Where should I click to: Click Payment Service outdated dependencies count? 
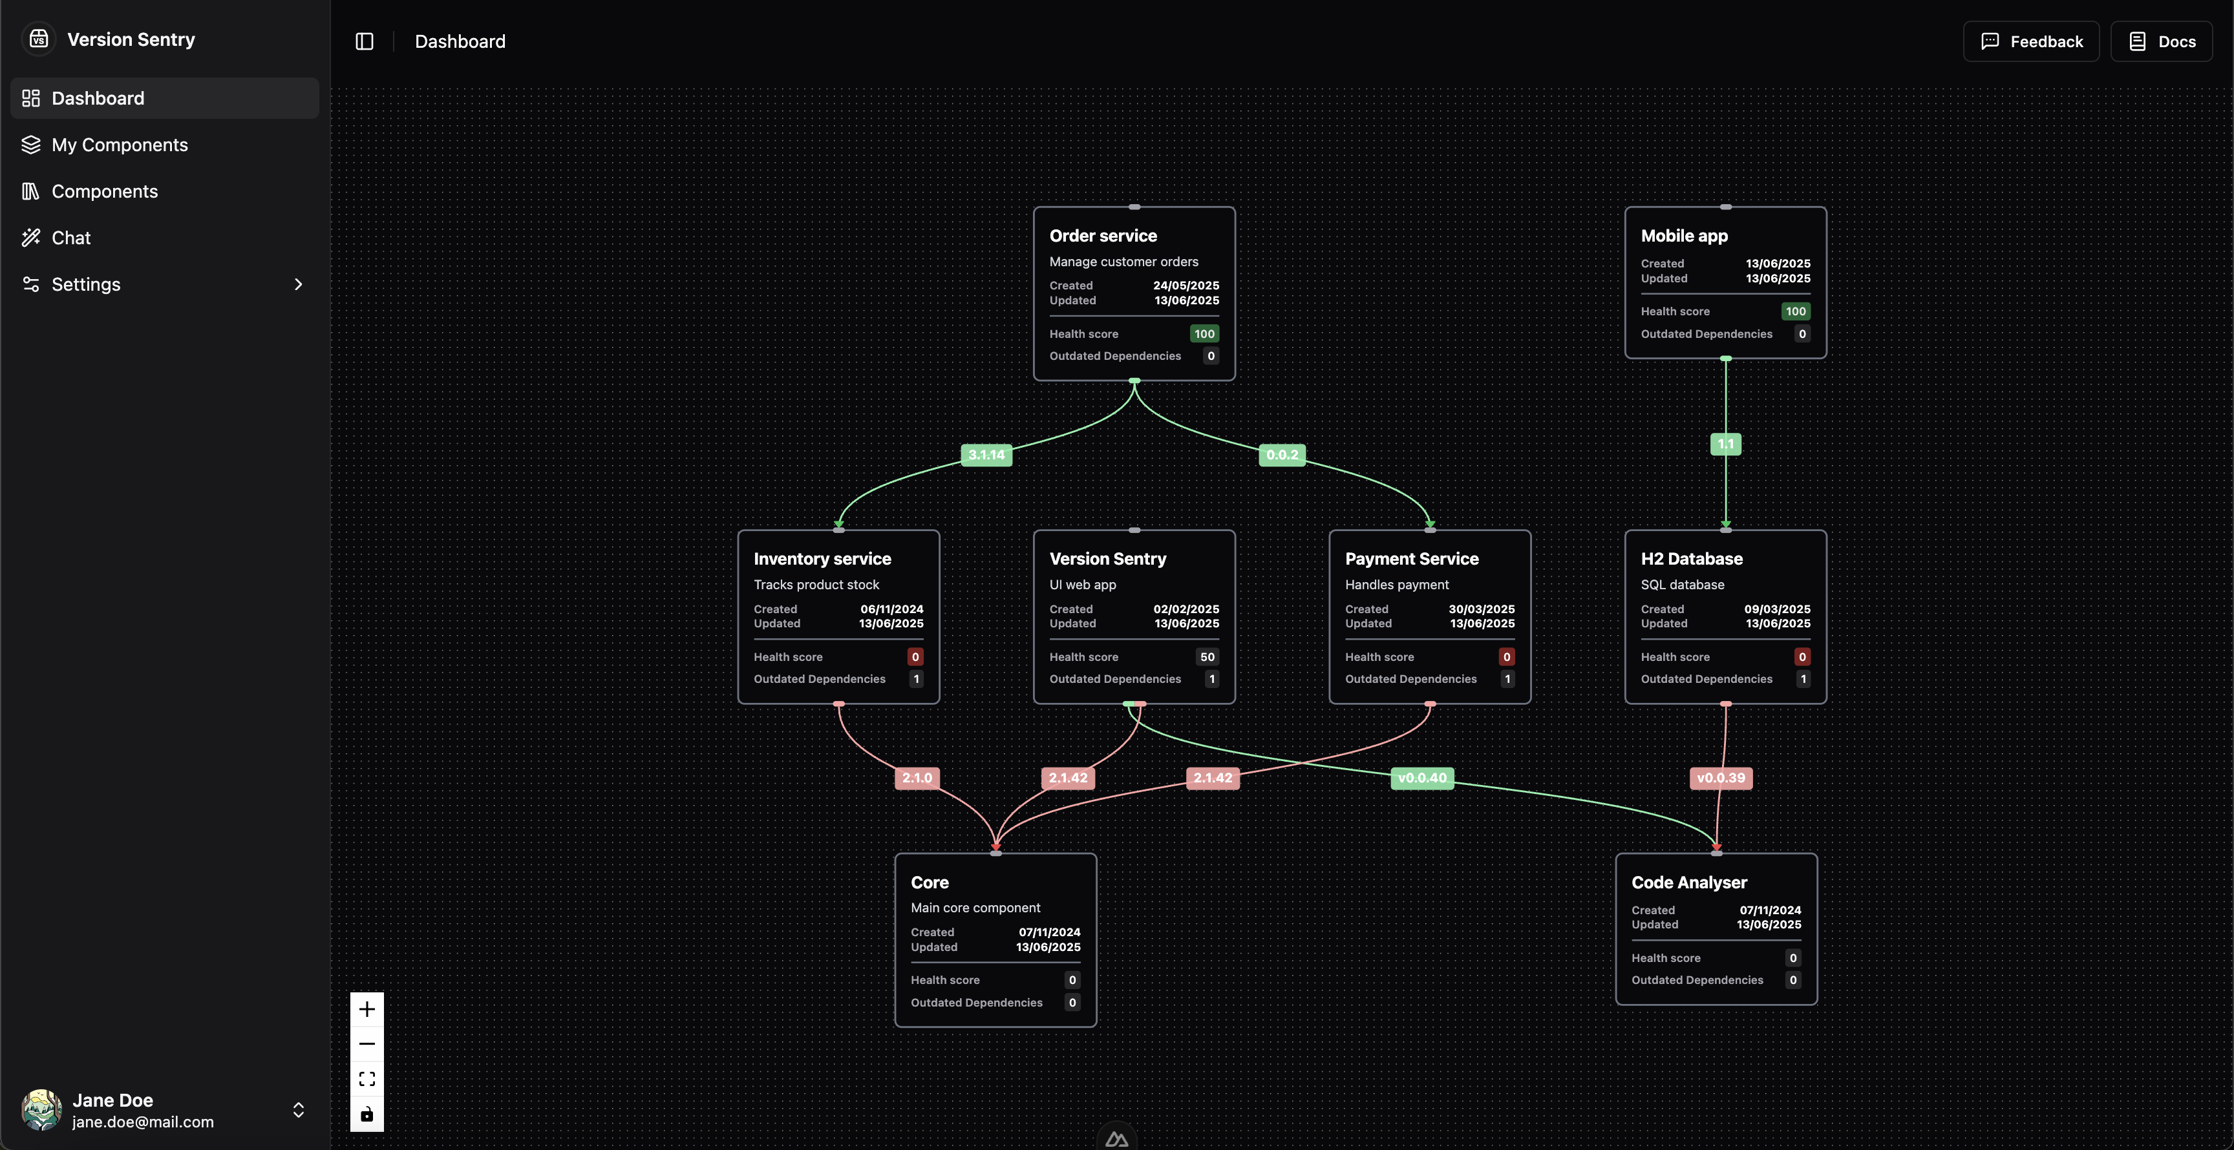[x=1507, y=680]
